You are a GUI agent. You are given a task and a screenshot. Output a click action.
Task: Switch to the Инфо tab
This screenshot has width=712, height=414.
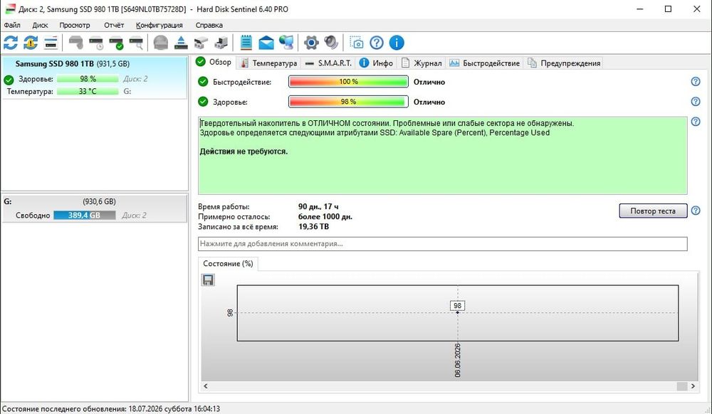pyautogui.click(x=376, y=63)
